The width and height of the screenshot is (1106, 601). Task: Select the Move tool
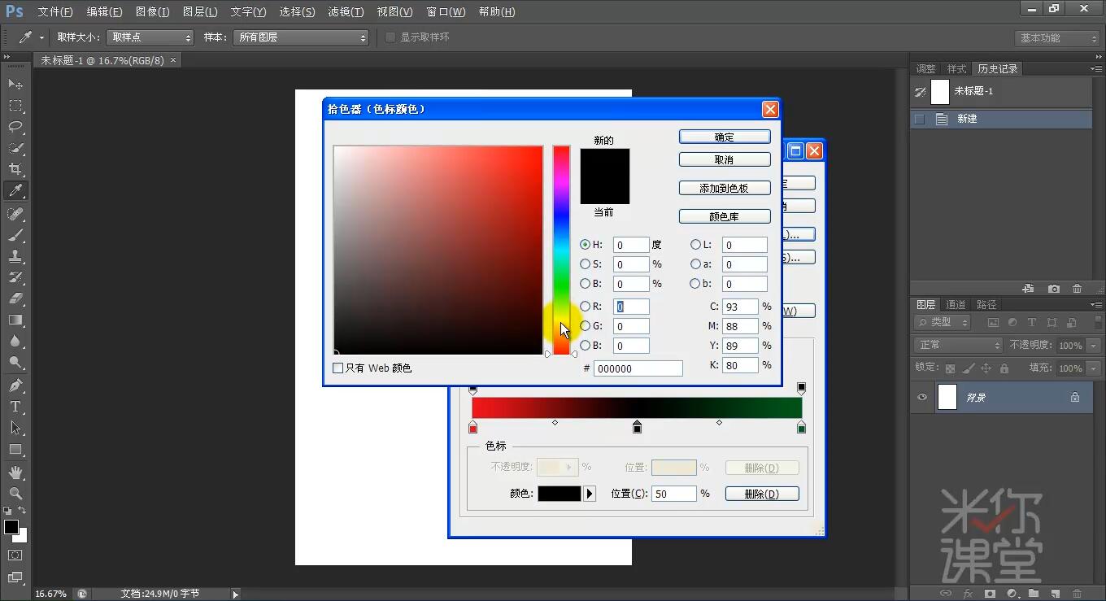pyautogui.click(x=16, y=84)
